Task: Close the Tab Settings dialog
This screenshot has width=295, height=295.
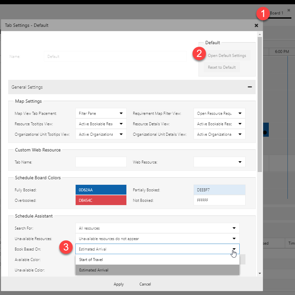Action: coord(256,25)
